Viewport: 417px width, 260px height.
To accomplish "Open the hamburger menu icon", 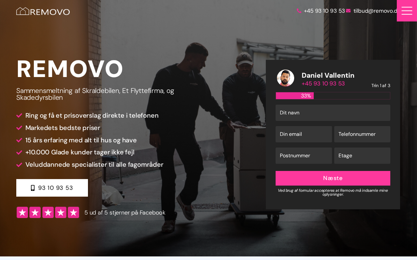I will 407,11.
